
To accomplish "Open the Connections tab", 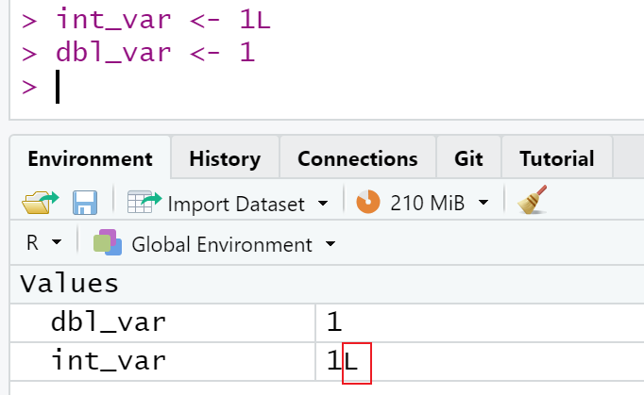I will coord(358,158).
